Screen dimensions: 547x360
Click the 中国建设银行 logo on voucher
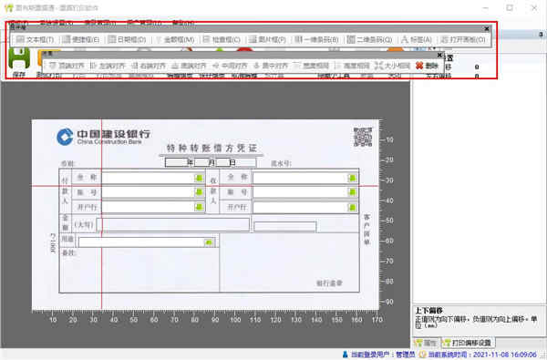(x=104, y=136)
